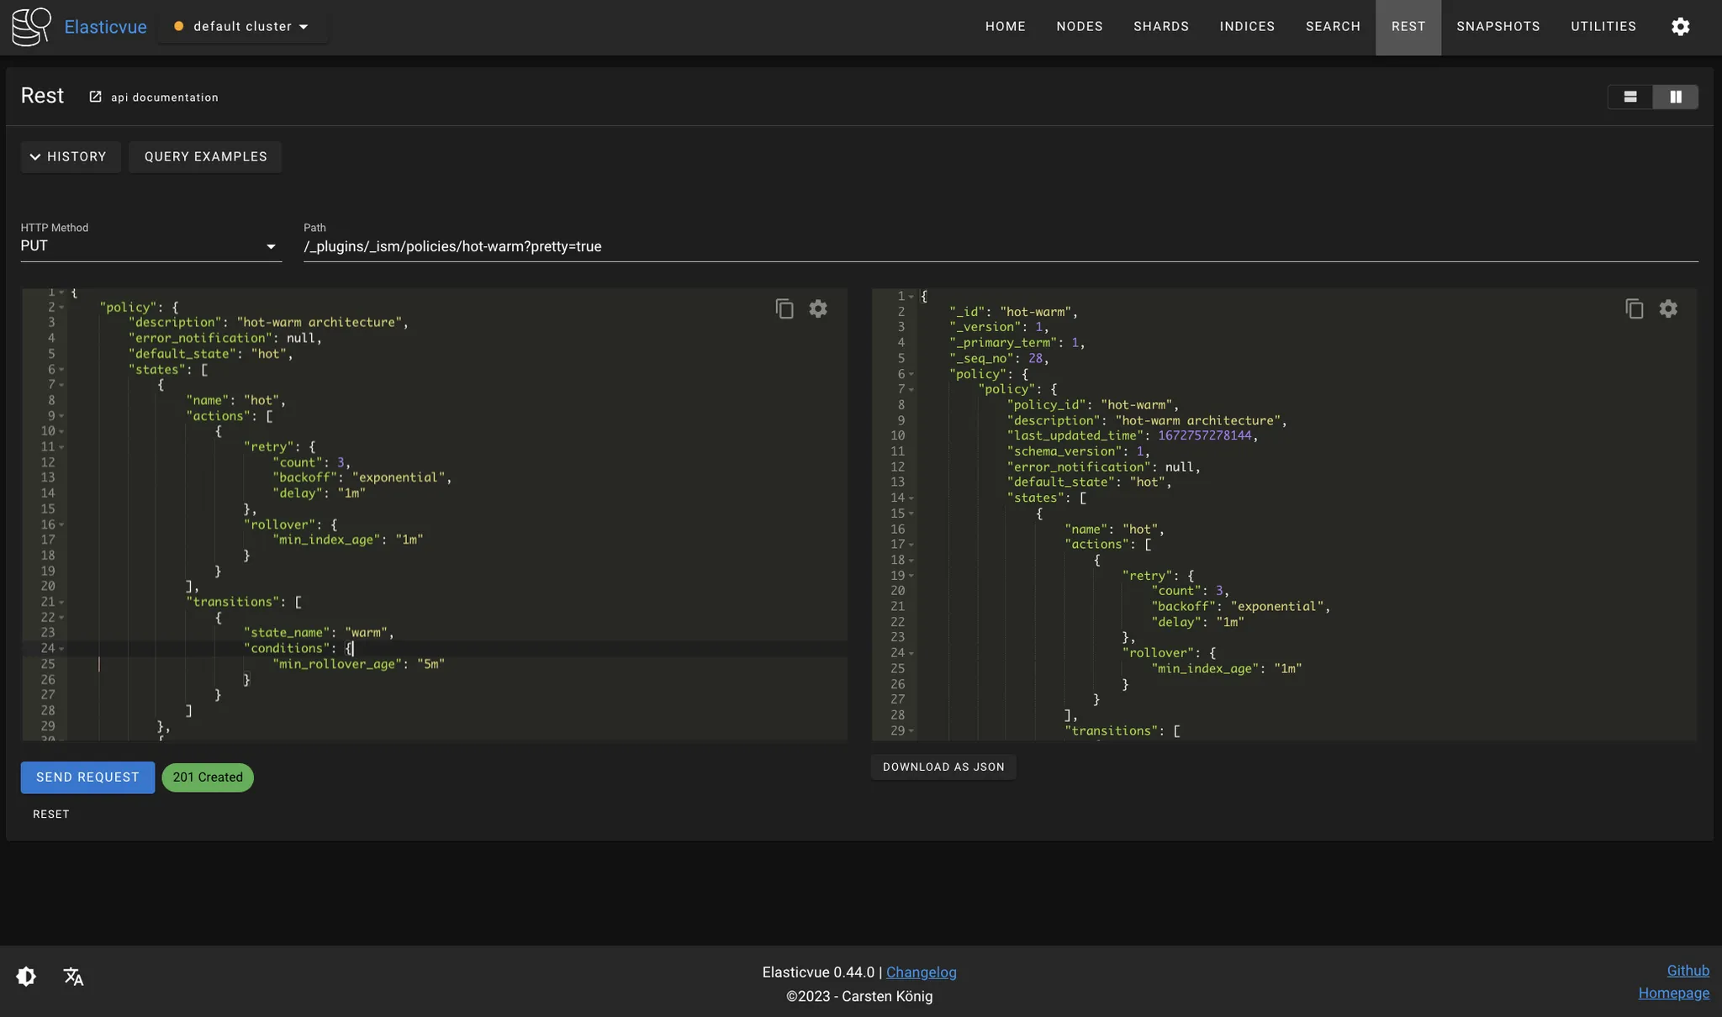The width and height of the screenshot is (1722, 1017).
Task: Switch to vertical stacked layout
Action: [x=1630, y=97]
